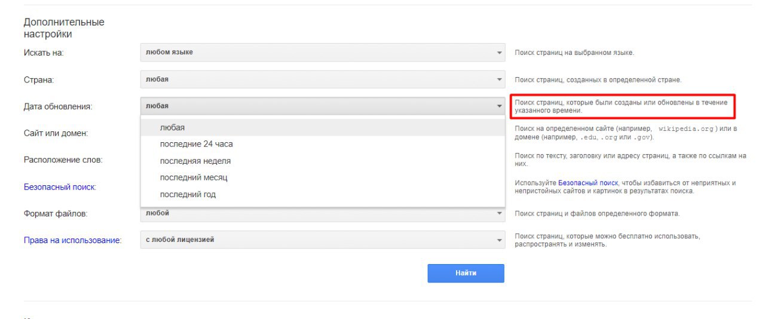Open the "Права на использование" license dropdown
Screen dimensions: 765x319
323,240
